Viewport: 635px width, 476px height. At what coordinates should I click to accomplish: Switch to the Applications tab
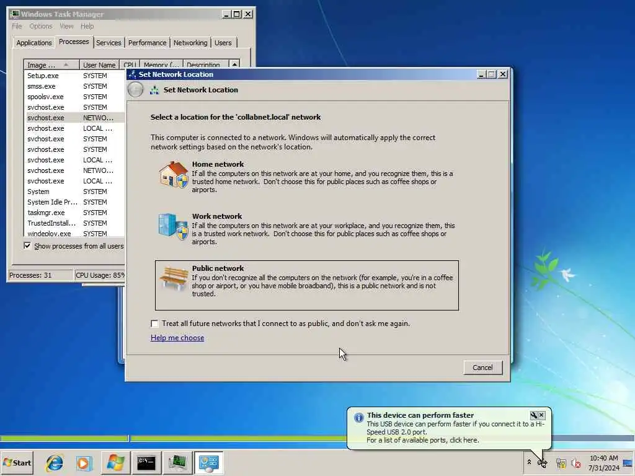pyautogui.click(x=34, y=43)
